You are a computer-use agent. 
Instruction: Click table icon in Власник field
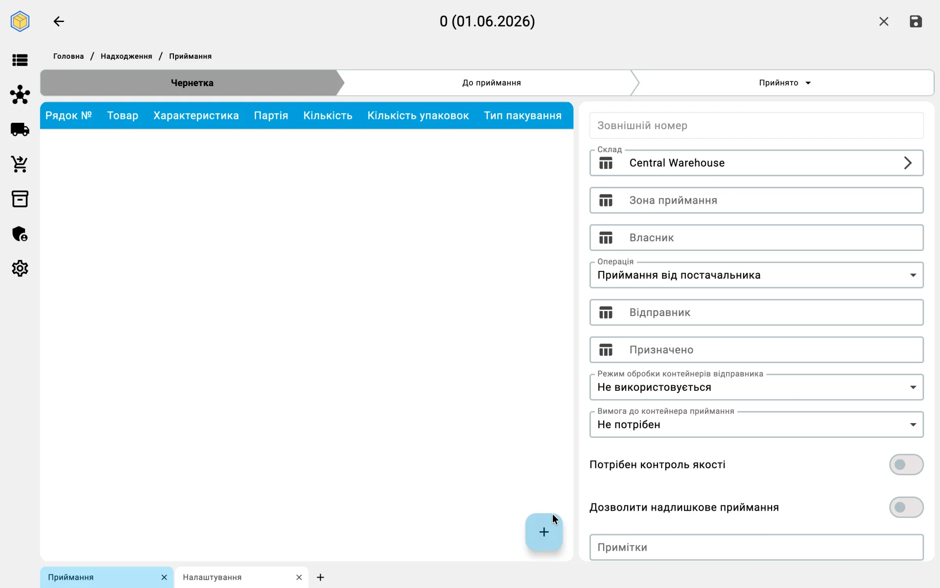606,238
